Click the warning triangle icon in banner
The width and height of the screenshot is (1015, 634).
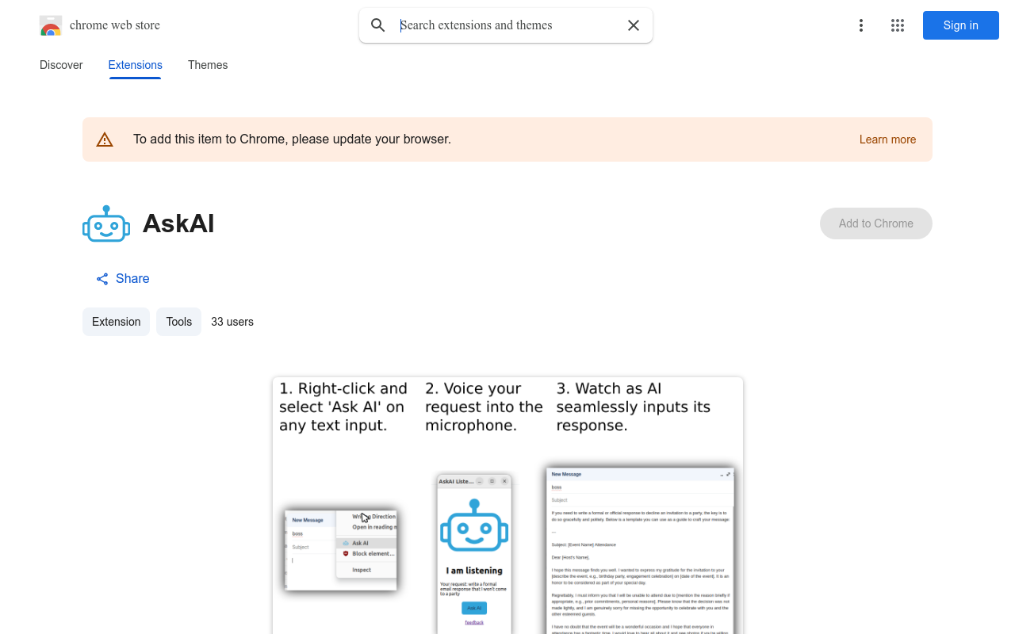(105, 139)
